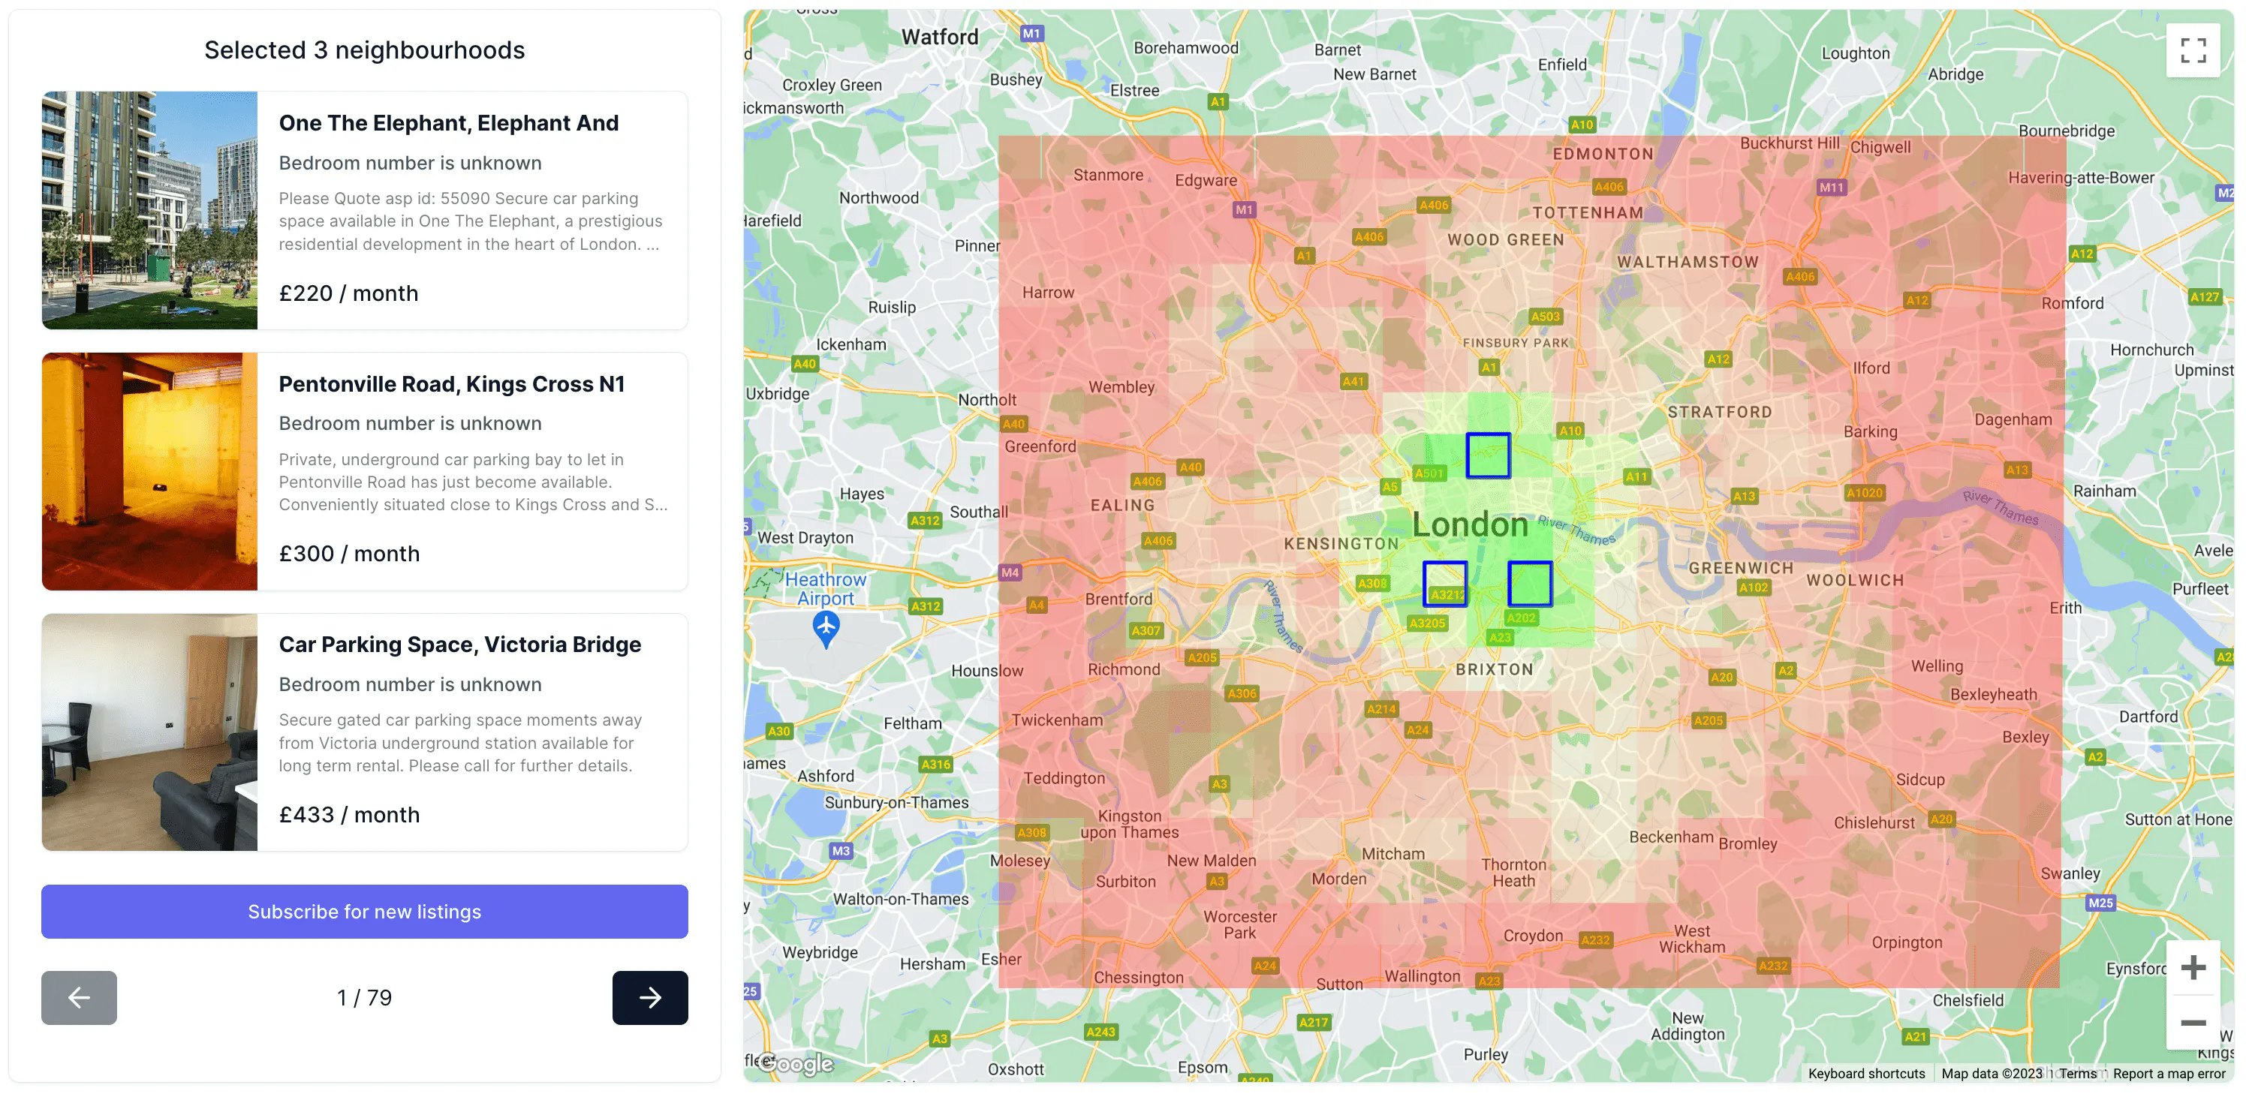This screenshot has height=1094, width=2246.
Task: Zoom in on the map
Action: click(x=2192, y=968)
